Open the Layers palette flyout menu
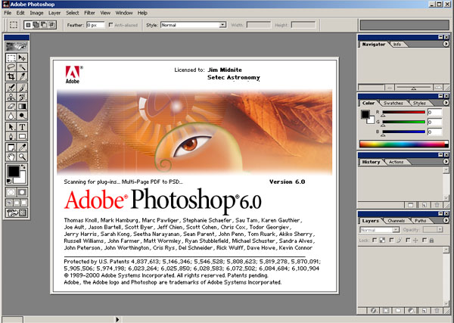 [446, 221]
